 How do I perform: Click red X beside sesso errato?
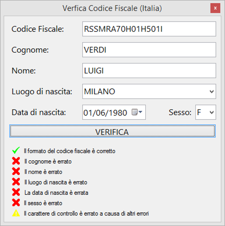(x=16, y=203)
